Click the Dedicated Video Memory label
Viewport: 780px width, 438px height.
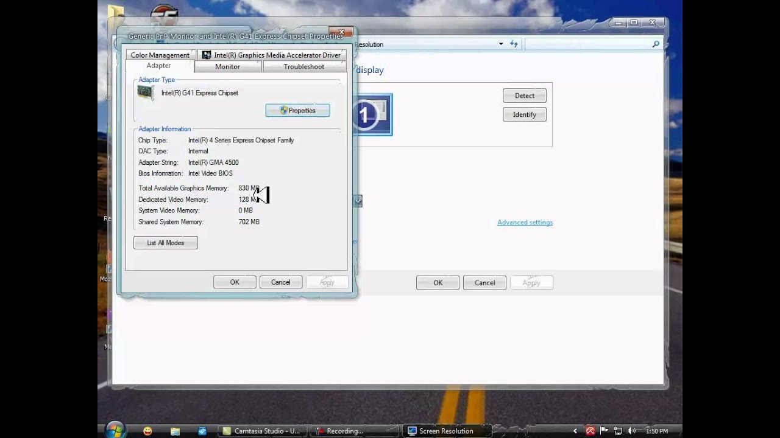click(x=173, y=200)
